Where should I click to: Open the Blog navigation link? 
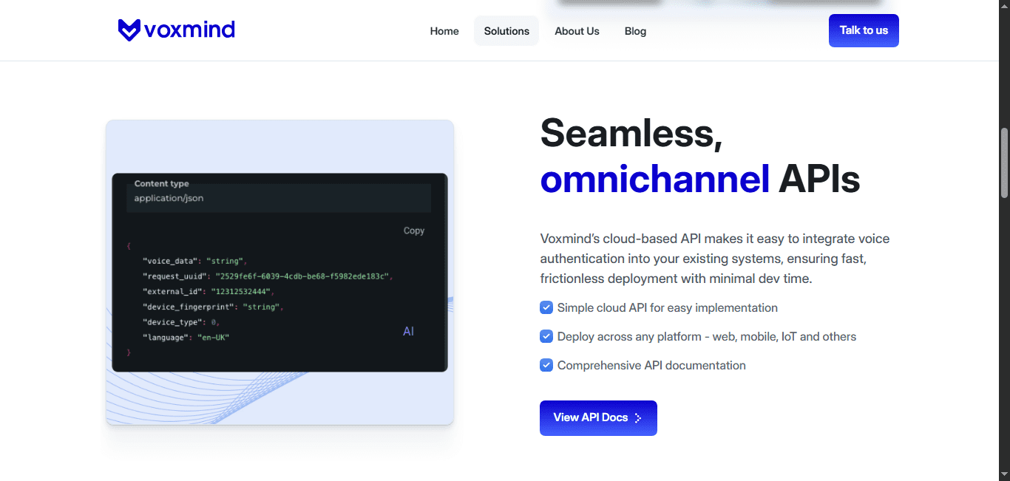point(635,31)
